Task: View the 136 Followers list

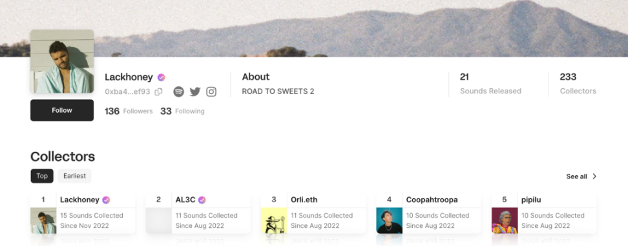Action: (129, 111)
